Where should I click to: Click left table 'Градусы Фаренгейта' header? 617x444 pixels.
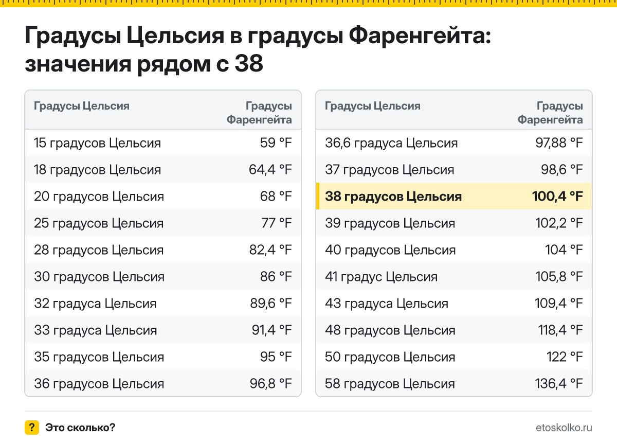pos(260,113)
